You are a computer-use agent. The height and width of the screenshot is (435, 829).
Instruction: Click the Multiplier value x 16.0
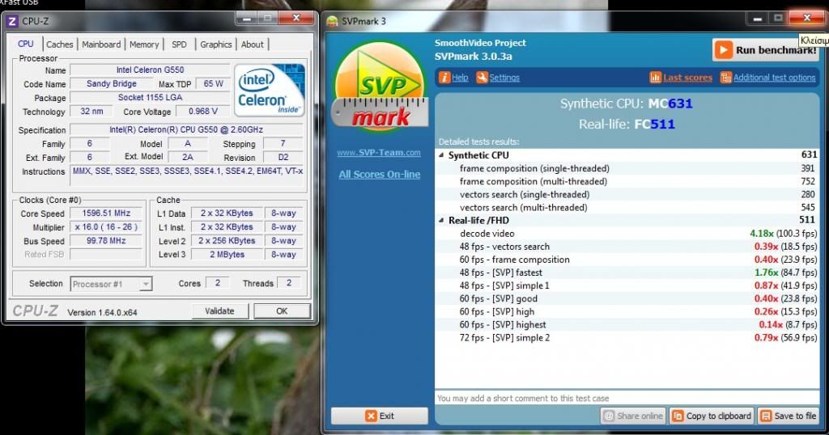(x=106, y=227)
